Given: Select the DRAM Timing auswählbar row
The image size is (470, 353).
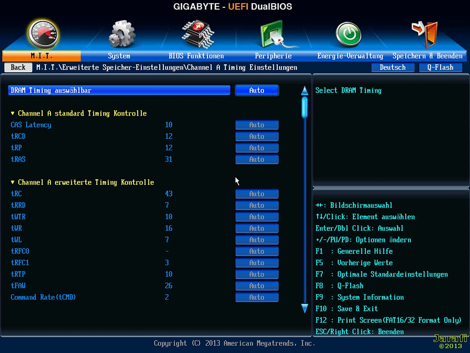Looking at the screenshot, I should click(x=119, y=90).
